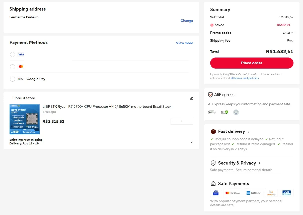Open shipping options chevron for delivery
303x215 pixels.
[x=192, y=142]
